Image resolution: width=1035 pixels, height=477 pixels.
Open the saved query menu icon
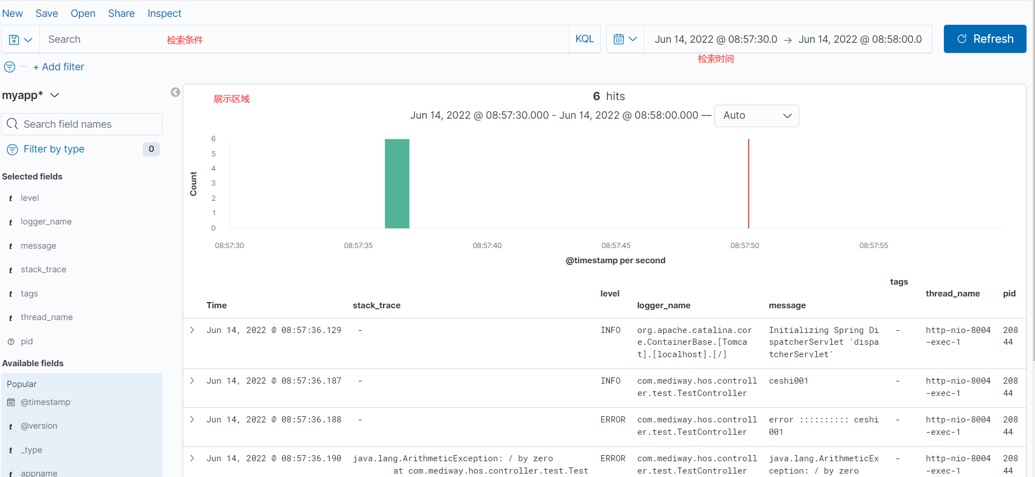coord(20,39)
